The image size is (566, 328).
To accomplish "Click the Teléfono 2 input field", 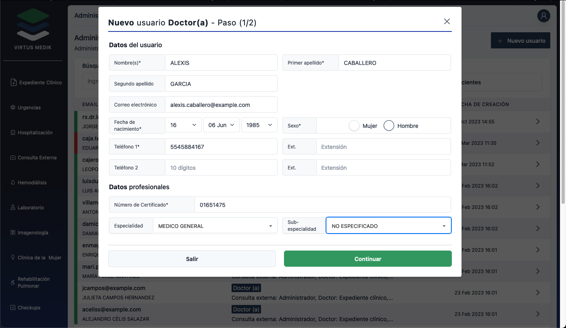I will pos(221,168).
